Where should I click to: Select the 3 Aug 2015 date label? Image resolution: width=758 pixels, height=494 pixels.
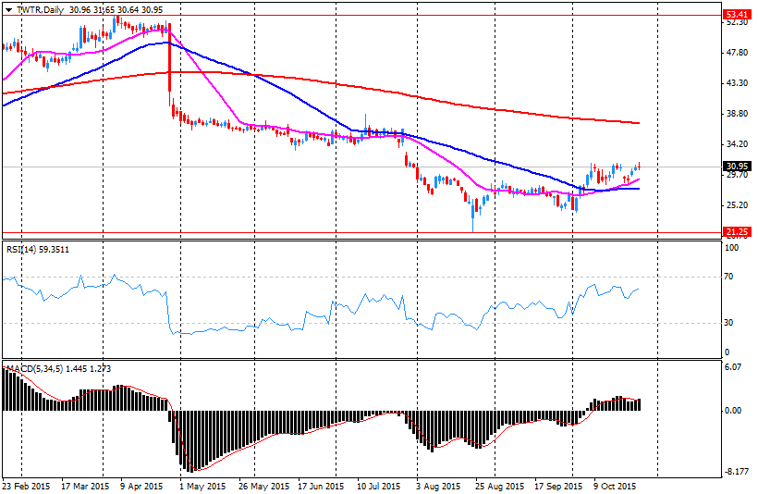pos(438,486)
